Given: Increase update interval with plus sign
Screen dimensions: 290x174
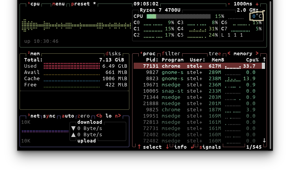Looking at the screenshot, I should [x=257, y=4].
